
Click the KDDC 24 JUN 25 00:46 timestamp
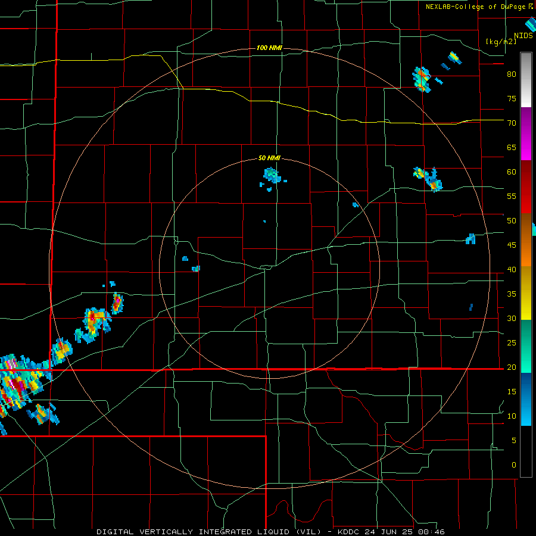coord(391,532)
